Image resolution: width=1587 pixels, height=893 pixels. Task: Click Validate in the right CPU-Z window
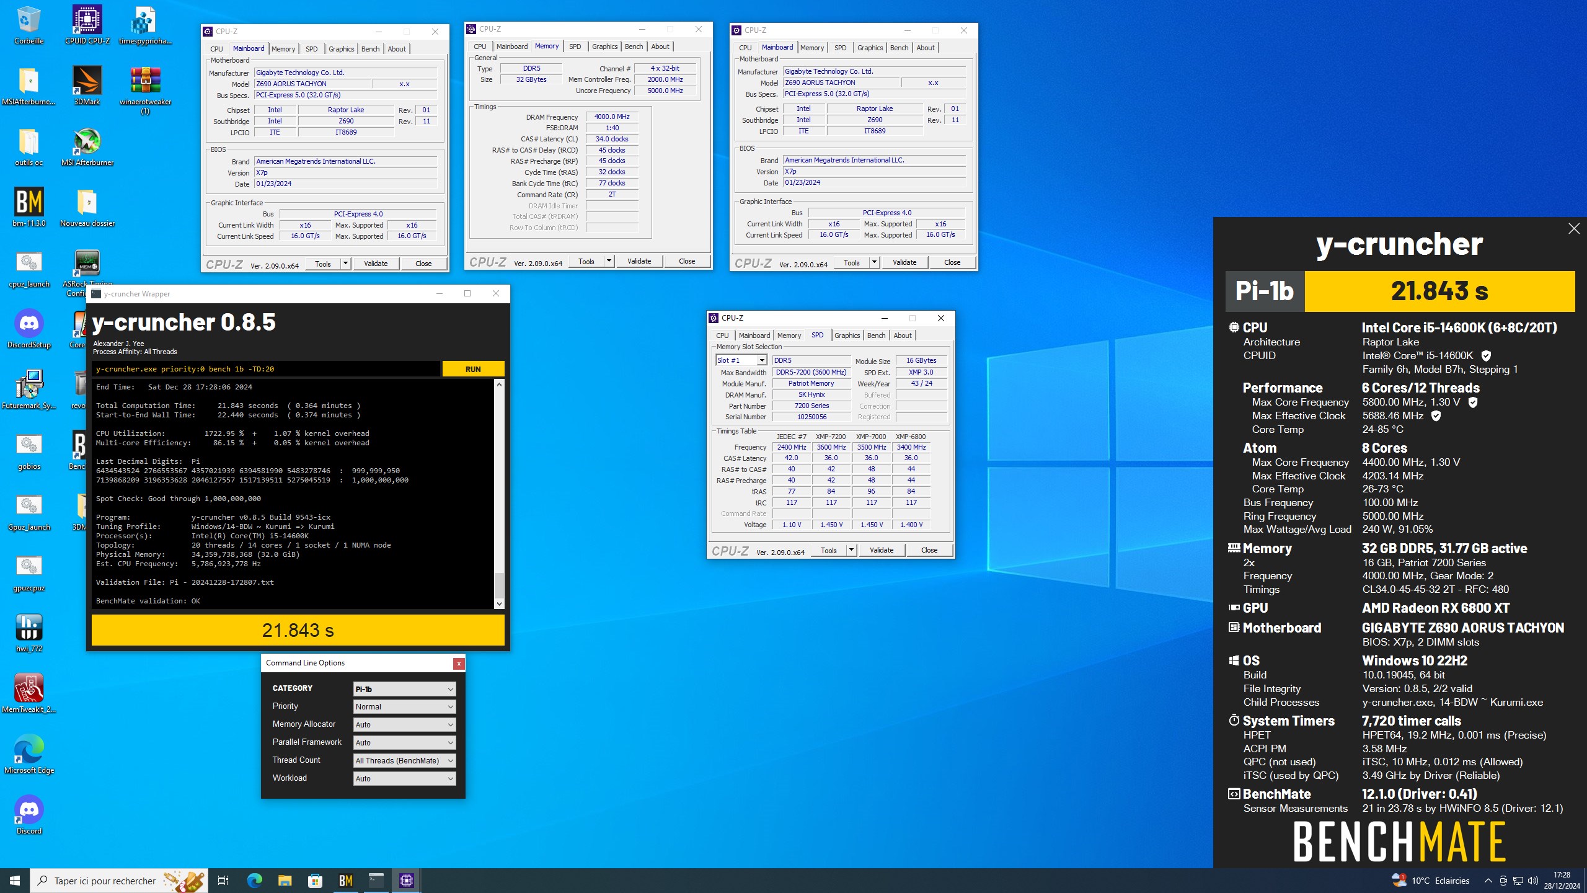click(x=904, y=262)
